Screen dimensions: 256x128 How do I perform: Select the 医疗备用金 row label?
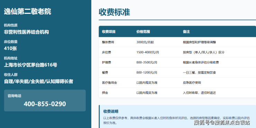[x=109, y=83]
